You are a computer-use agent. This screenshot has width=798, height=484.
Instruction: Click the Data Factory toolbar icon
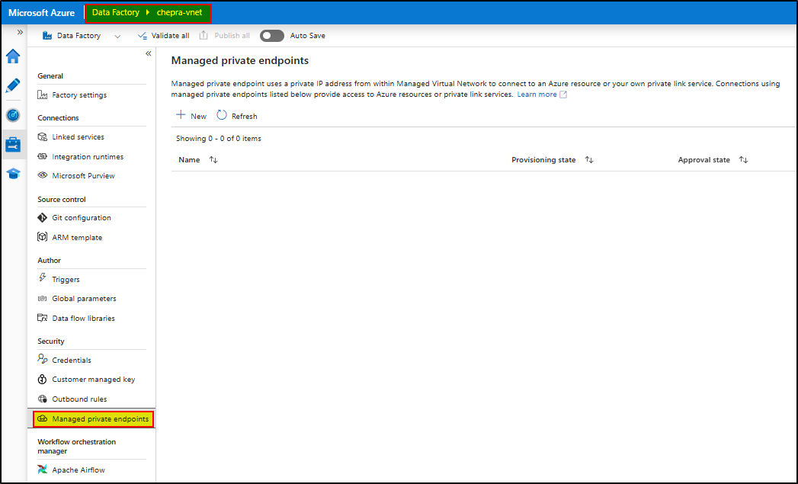point(47,36)
